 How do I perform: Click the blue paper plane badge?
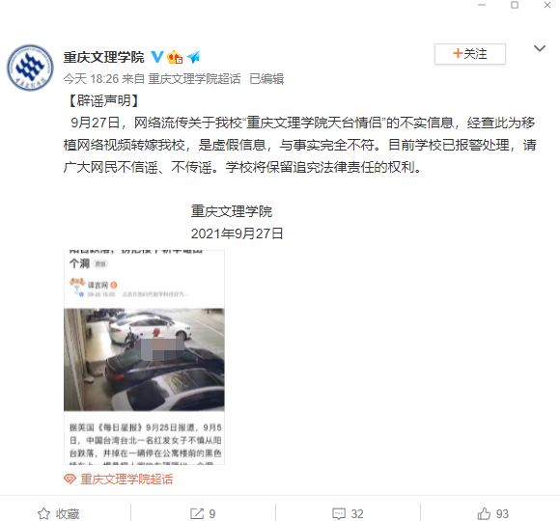(193, 57)
